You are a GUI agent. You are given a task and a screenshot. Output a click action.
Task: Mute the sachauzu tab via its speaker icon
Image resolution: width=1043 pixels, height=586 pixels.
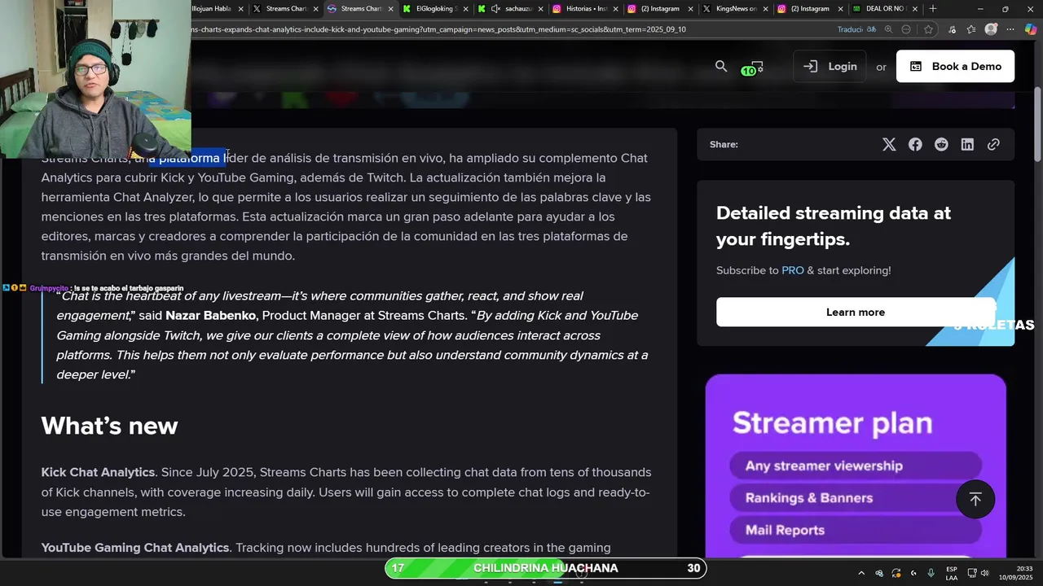point(495,9)
